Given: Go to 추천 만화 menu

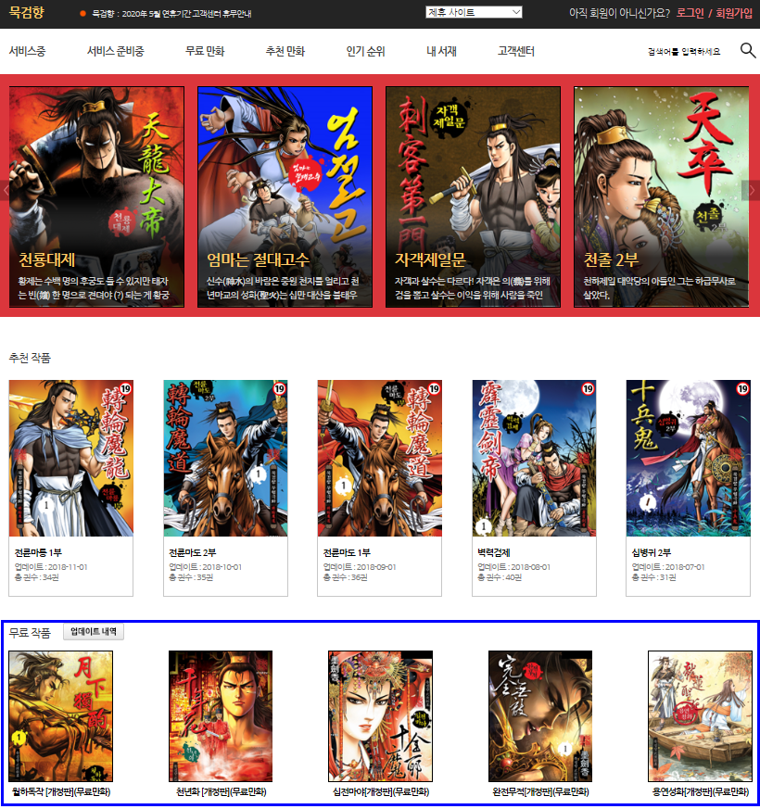Looking at the screenshot, I should [x=285, y=51].
